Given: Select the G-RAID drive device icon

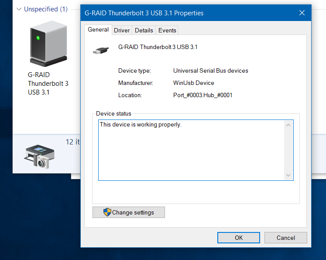Looking at the screenshot, I should coord(48,44).
